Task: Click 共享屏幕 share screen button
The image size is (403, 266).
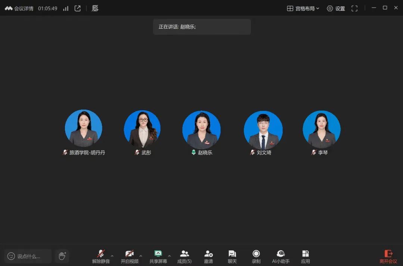Action: (x=158, y=256)
